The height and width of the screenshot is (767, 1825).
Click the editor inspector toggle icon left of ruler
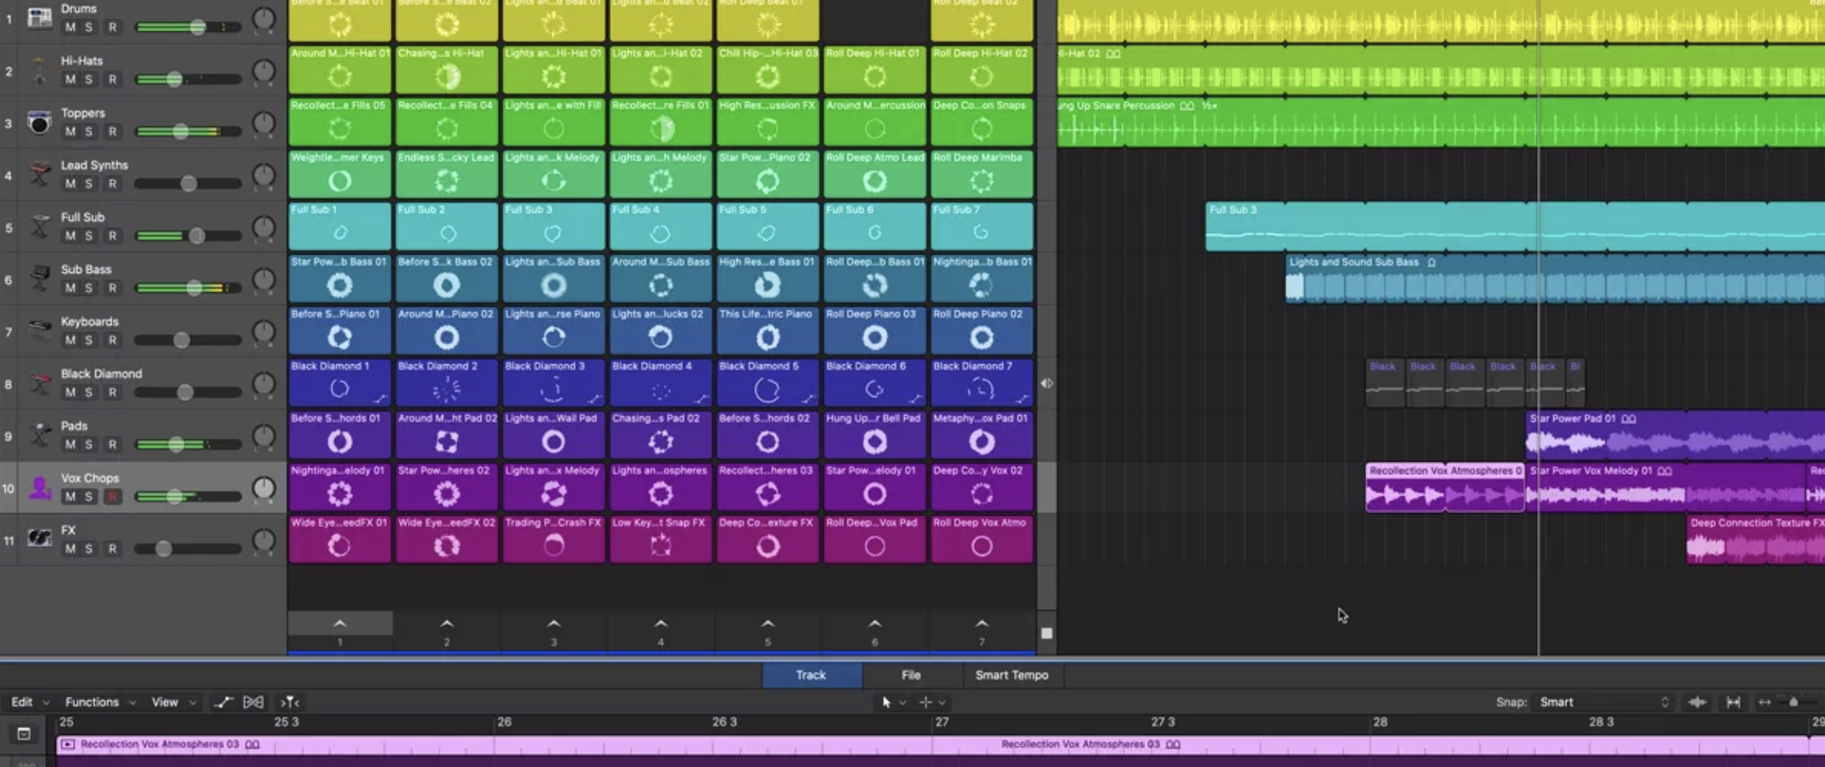pos(23,733)
